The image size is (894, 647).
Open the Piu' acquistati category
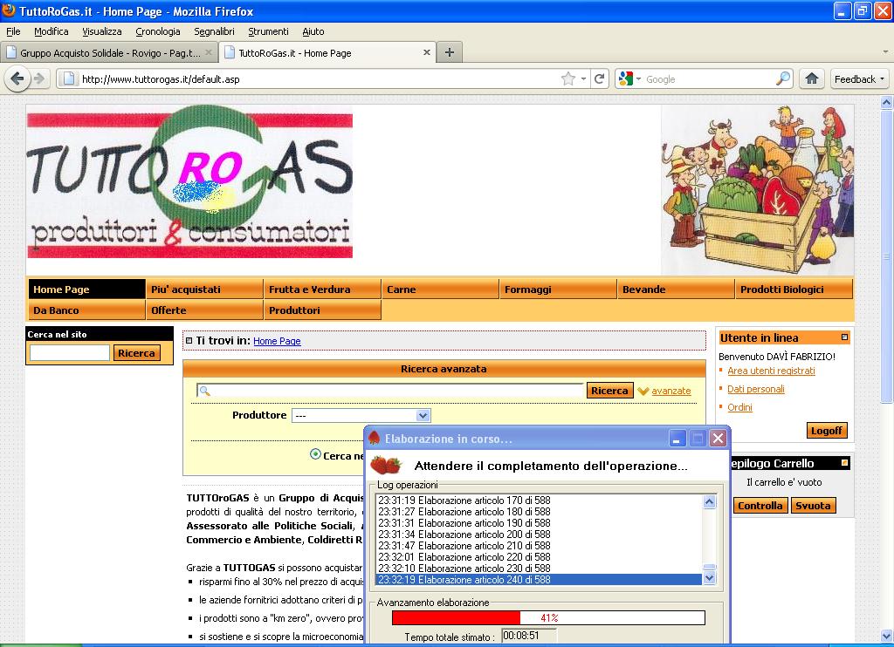point(204,289)
